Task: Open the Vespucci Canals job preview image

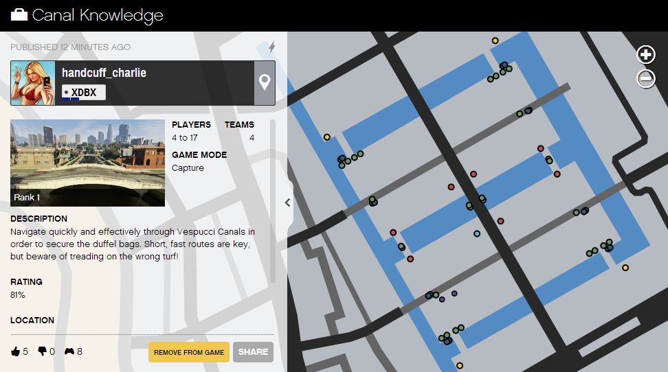Action: click(x=87, y=163)
